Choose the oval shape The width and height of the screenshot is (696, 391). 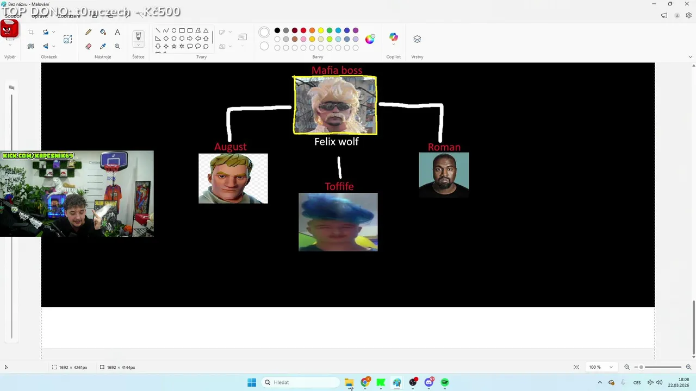point(174,30)
